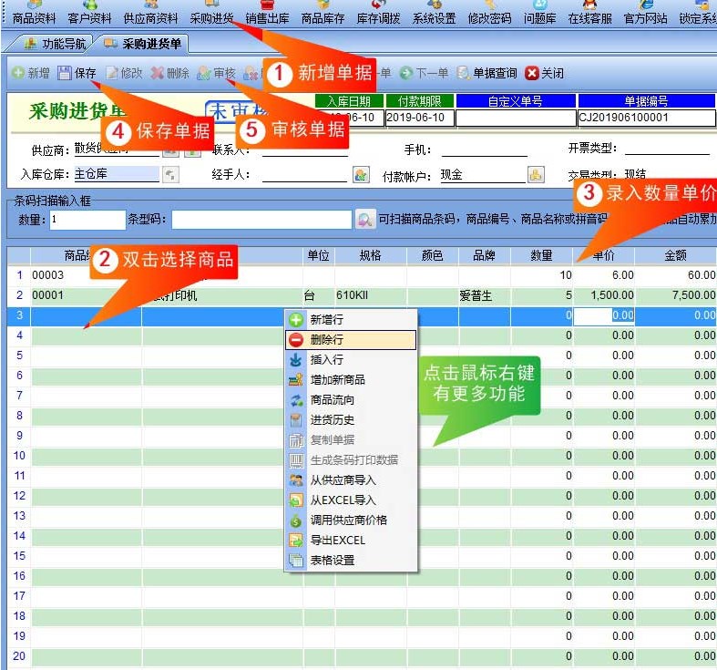Click the 条型码 barcode input field

261,220
